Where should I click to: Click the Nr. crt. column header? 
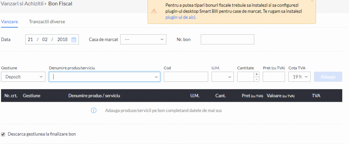11,96
